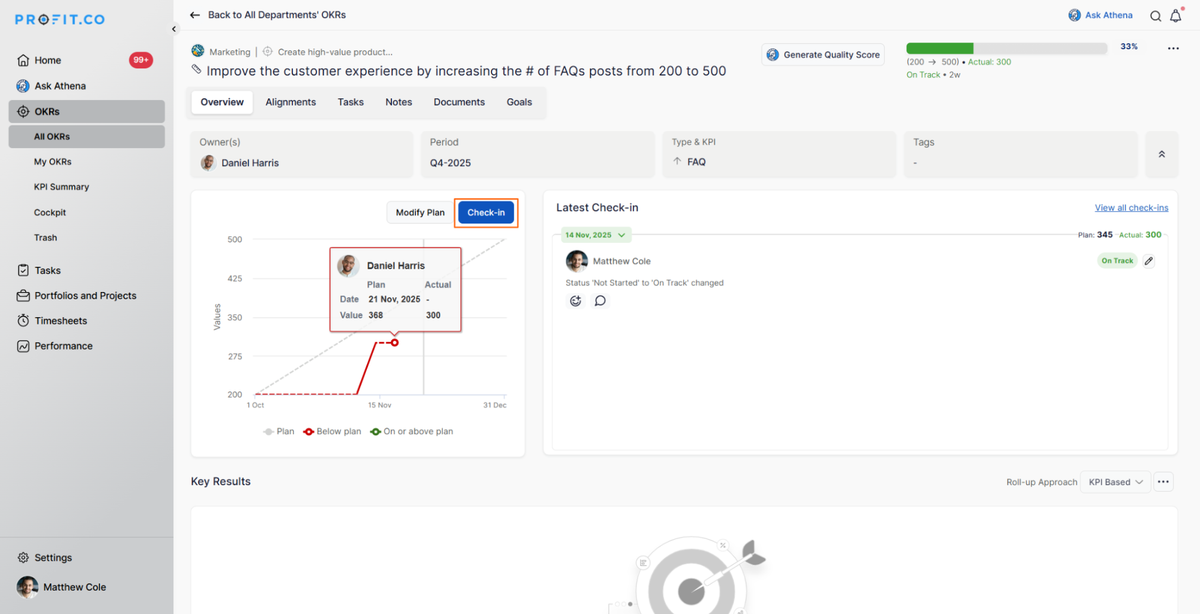Toggle the On or above plan legend
Viewport: 1200px width, 614px height.
coord(412,431)
